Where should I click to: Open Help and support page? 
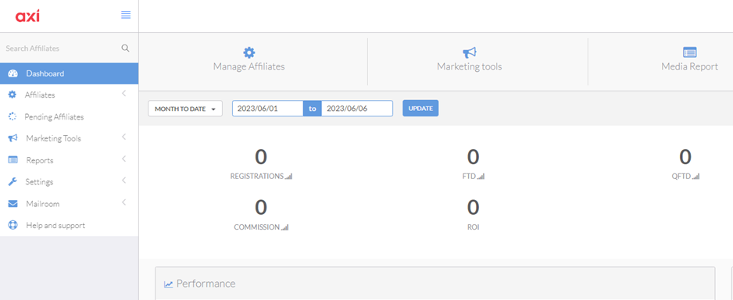(70, 225)
